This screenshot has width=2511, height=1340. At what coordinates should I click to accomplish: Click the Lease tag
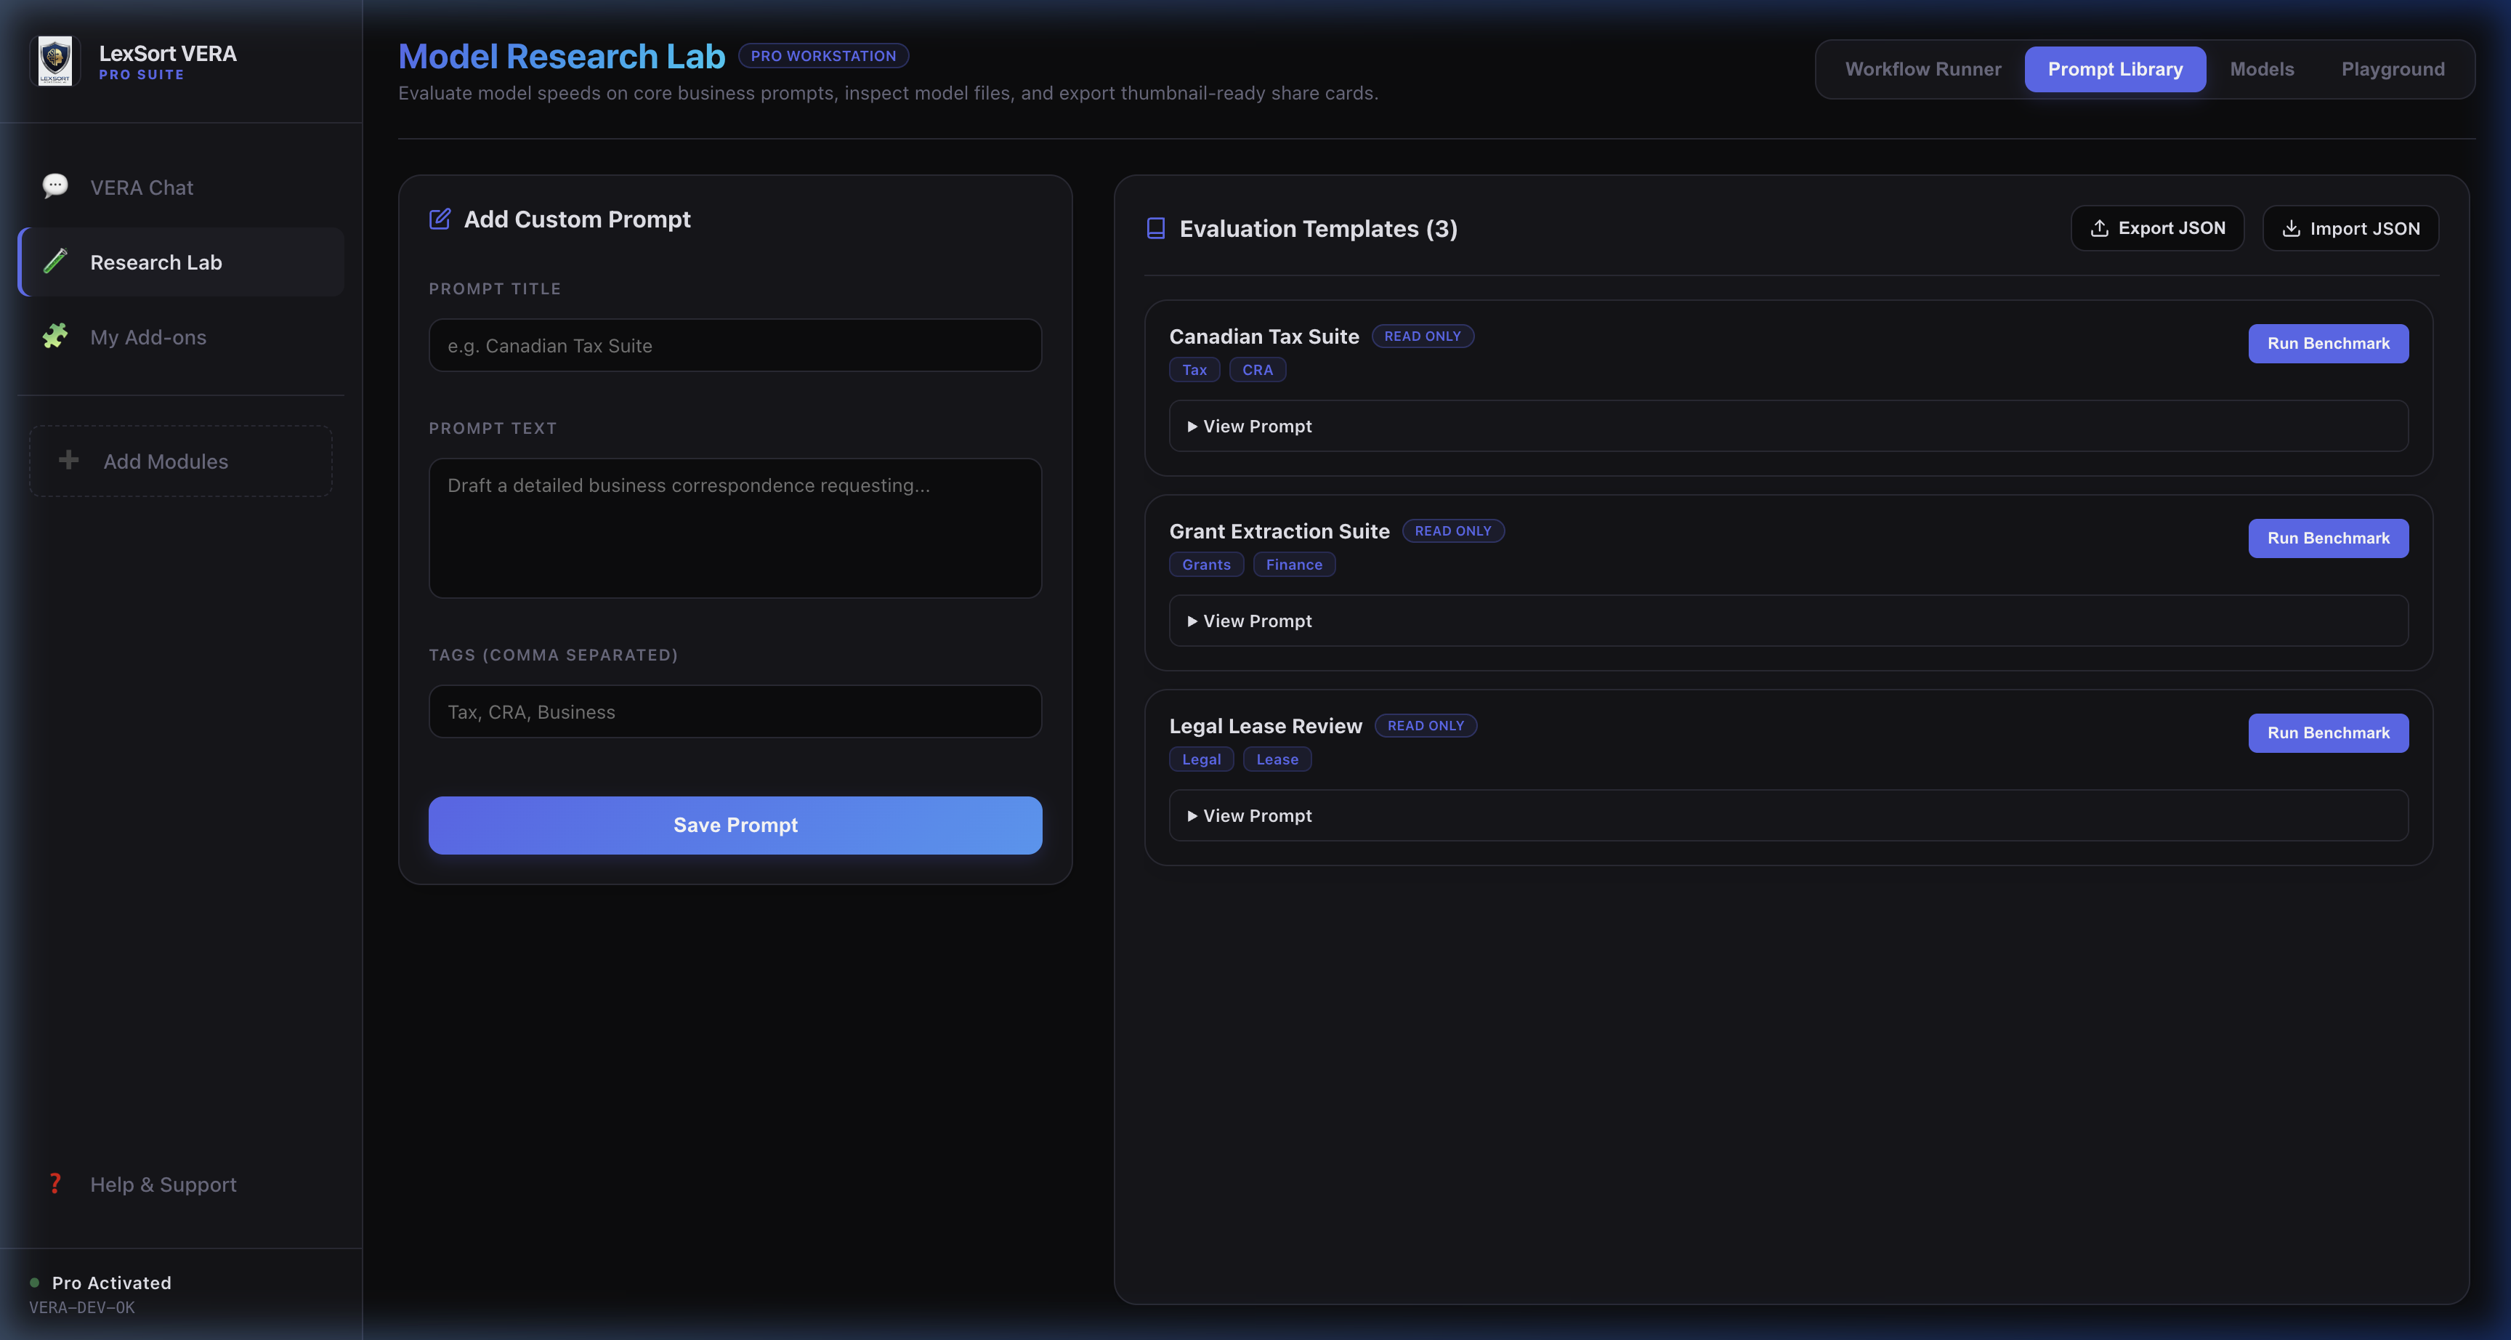1277,759
